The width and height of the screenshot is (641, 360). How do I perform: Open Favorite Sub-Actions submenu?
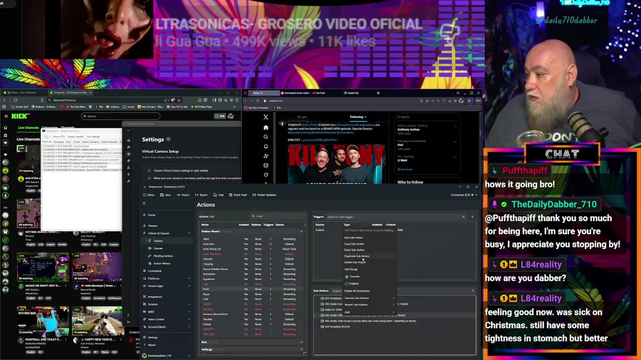369,298
